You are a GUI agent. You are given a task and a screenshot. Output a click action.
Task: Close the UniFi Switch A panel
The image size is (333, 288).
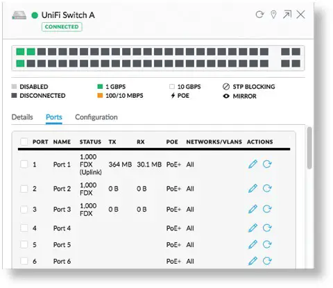click(301, 15)
